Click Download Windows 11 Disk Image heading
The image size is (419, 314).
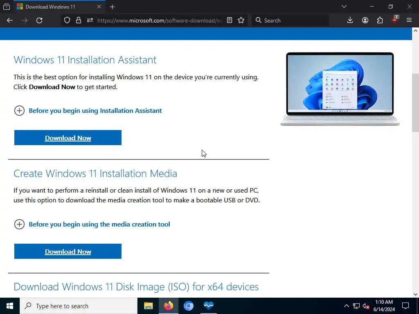(x=136, y=287)
